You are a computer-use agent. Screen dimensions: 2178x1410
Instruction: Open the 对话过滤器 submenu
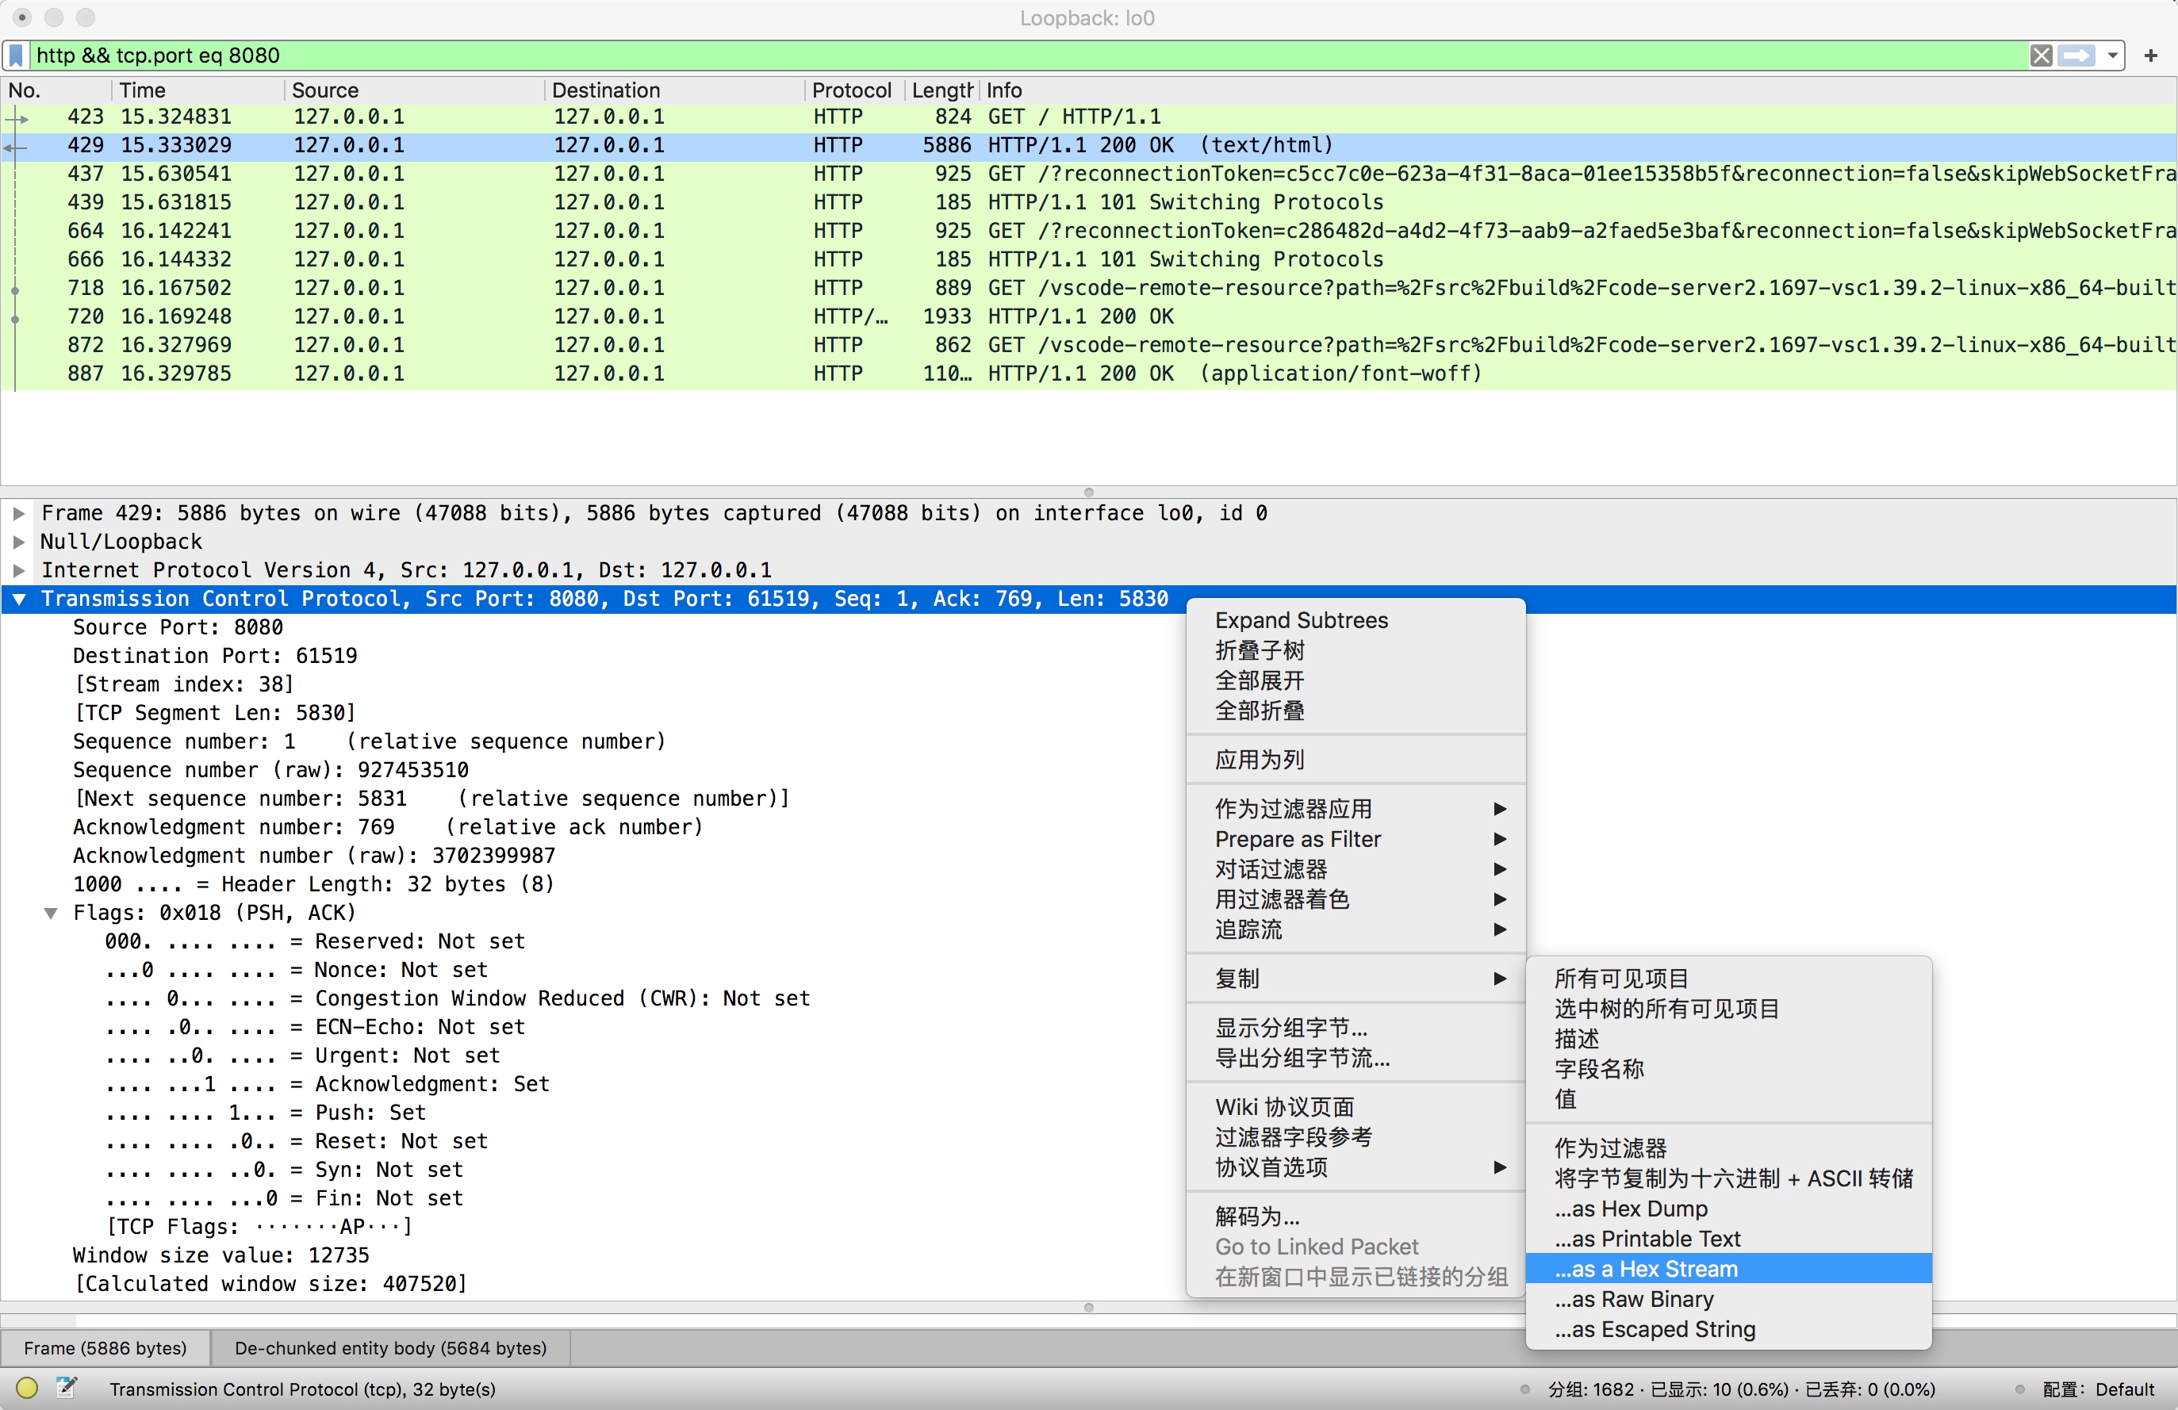pyautogui.click(x=1355, y=869)
